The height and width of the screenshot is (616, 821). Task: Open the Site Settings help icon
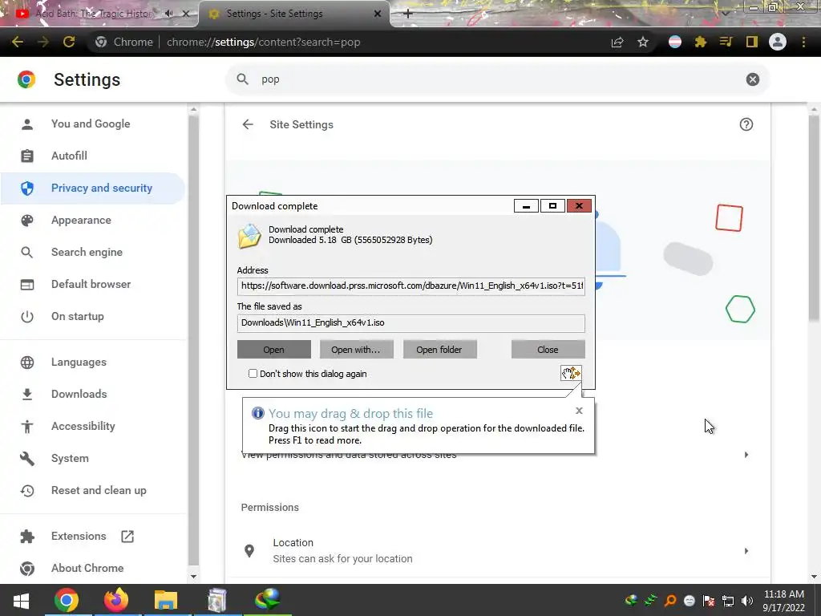[x=746, y=124]
